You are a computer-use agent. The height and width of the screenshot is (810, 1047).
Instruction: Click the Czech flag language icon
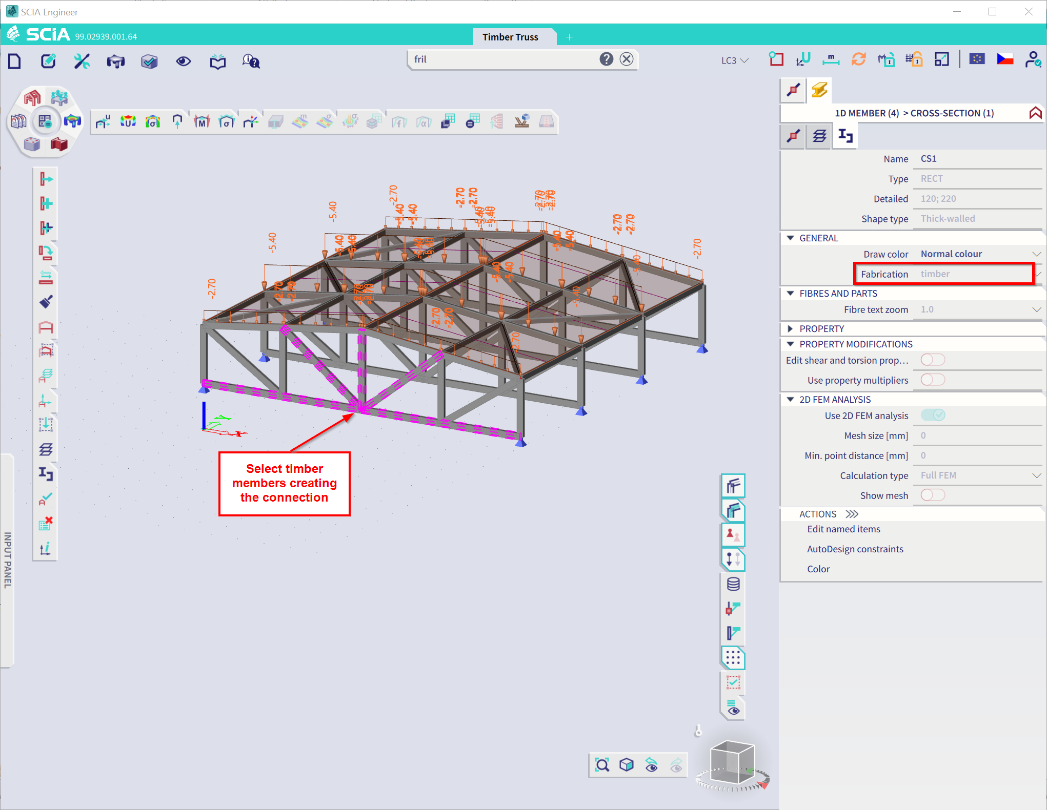click(x=1004, y=59)
